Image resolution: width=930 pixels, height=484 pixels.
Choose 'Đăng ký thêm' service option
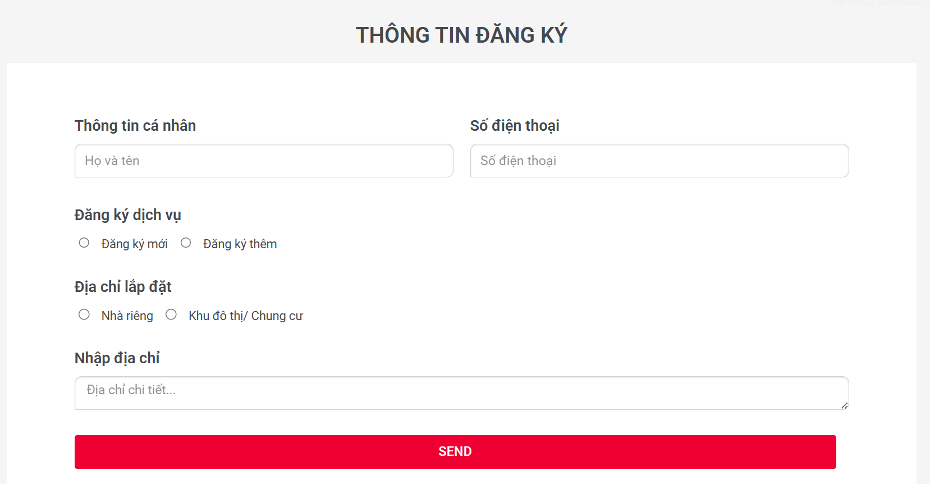click(186, 242)
